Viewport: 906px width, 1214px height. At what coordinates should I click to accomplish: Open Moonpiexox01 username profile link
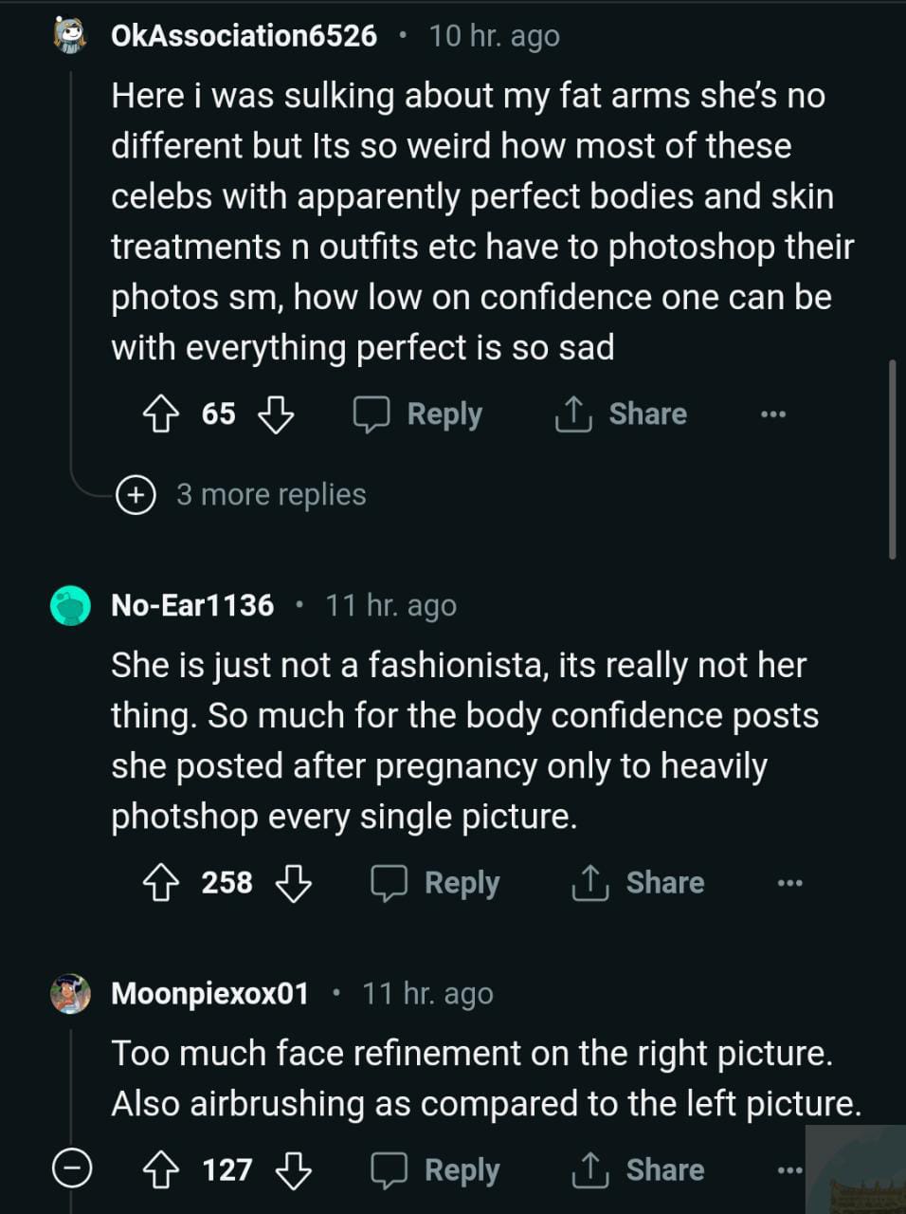click(x=209, y=994)
